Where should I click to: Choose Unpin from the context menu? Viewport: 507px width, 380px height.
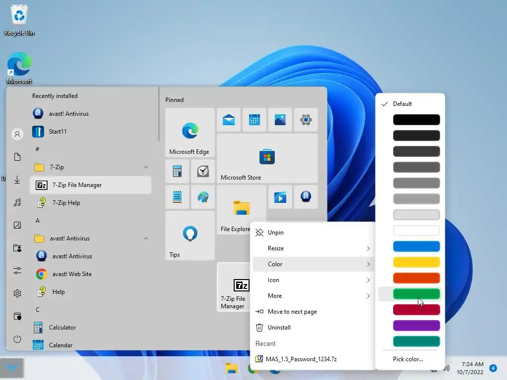pos(313,233)
